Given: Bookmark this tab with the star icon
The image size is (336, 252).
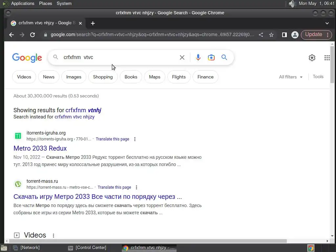Looking at the screenshot, I should (x=271, y=35).
